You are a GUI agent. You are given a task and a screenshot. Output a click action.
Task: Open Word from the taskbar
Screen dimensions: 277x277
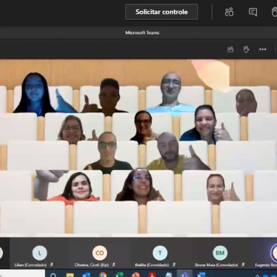(201, 275)
